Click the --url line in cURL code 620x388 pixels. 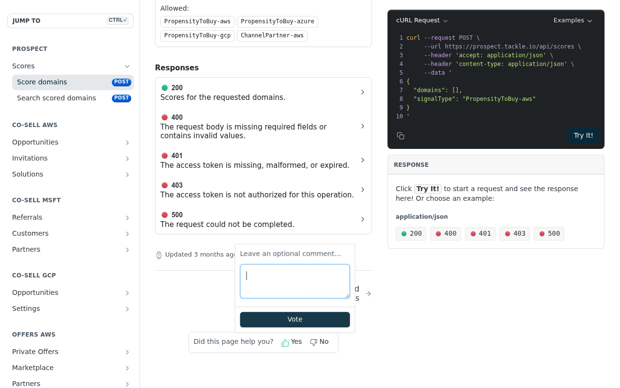[502, 47]
